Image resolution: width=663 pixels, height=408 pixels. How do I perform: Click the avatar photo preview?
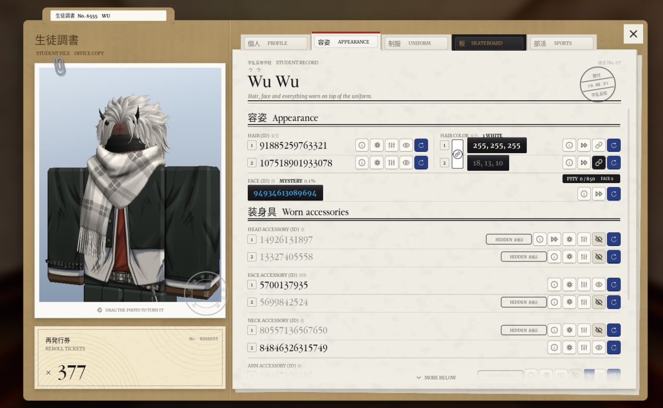(130, 185)
